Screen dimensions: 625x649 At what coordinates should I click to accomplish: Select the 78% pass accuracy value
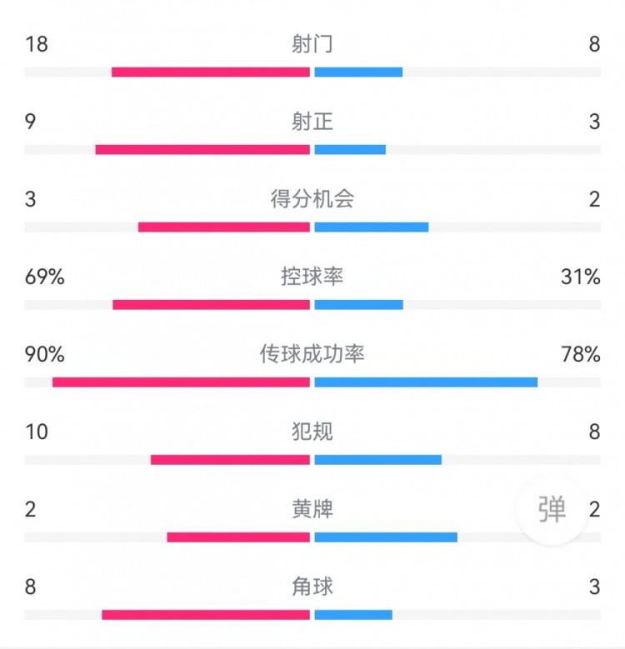[581, 354]
